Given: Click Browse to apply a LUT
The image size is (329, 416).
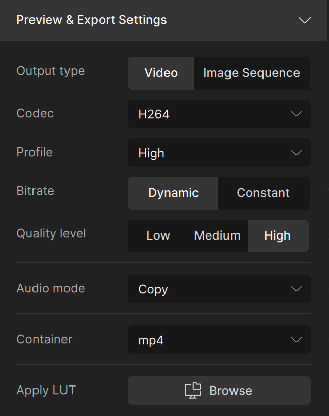Looking at the screenshot, I should 230,391.
